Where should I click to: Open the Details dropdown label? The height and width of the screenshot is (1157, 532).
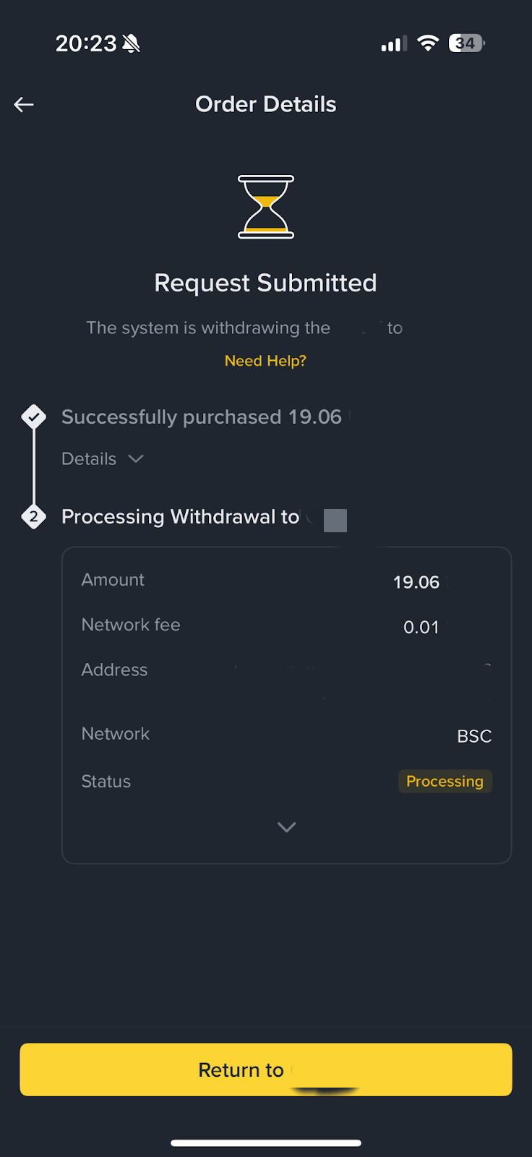[89, 458]
